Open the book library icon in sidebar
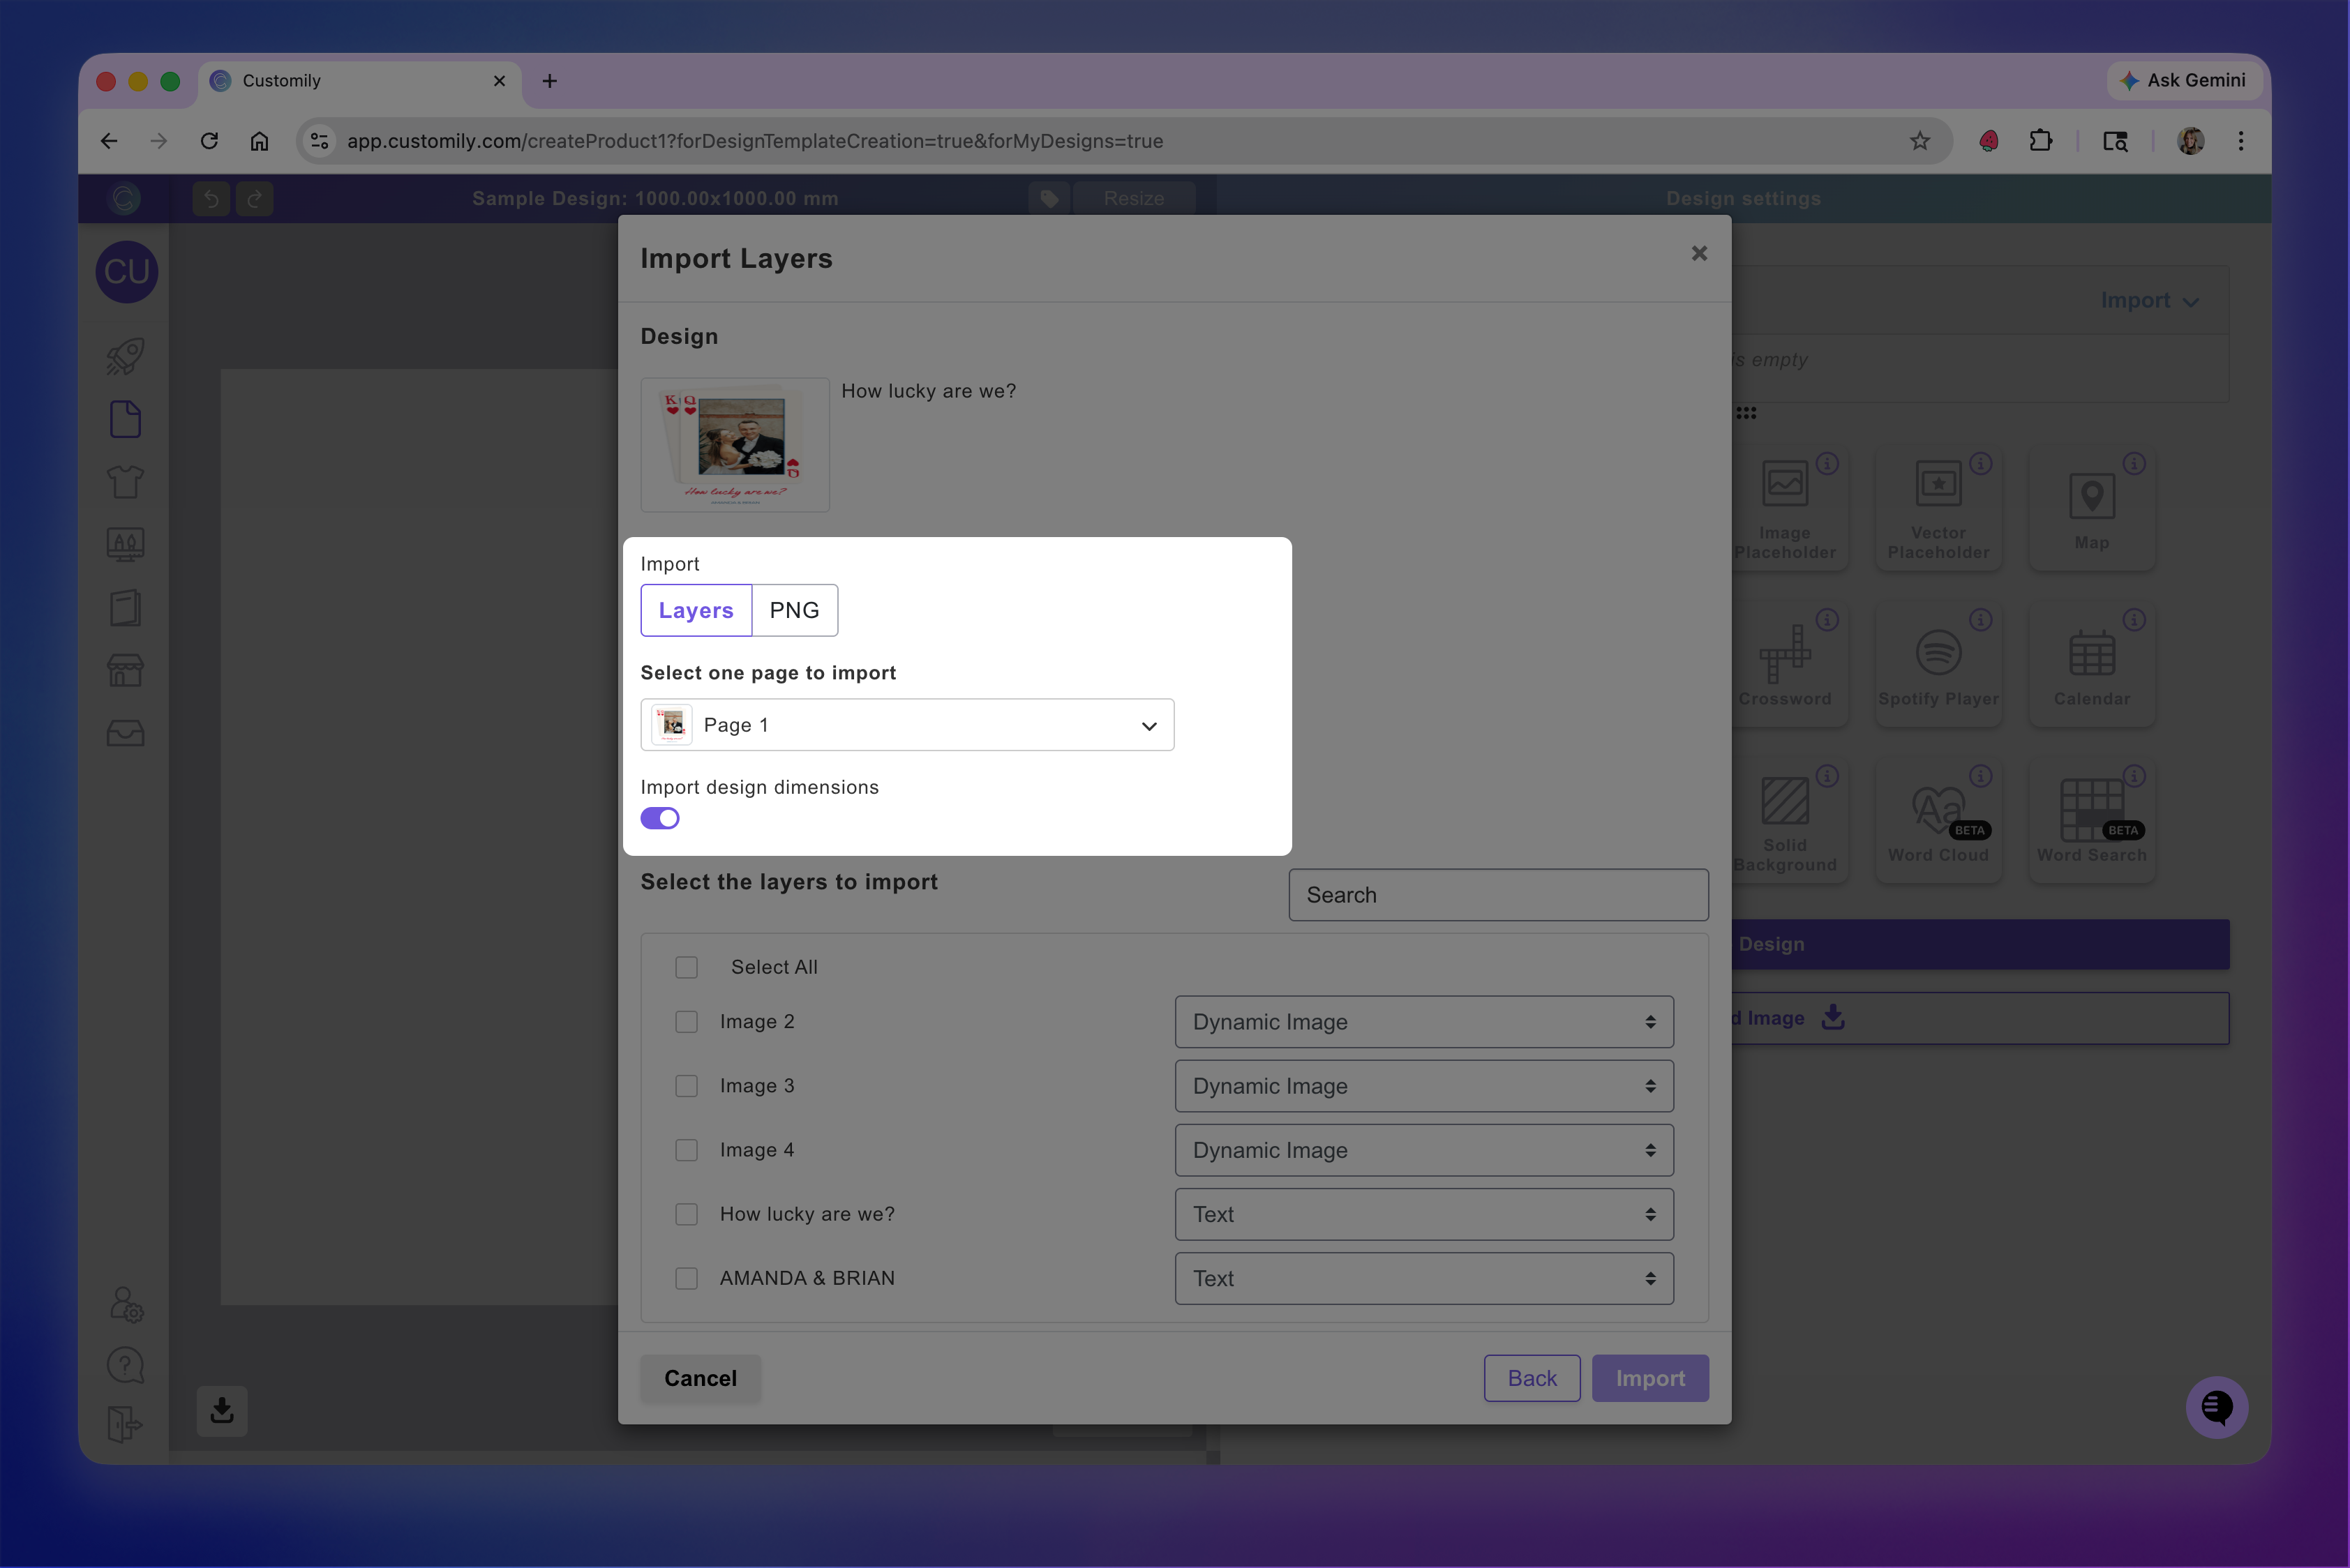Image resolution: width=2350 pixels, height=1568 pixels. click(x=125, y=607)
